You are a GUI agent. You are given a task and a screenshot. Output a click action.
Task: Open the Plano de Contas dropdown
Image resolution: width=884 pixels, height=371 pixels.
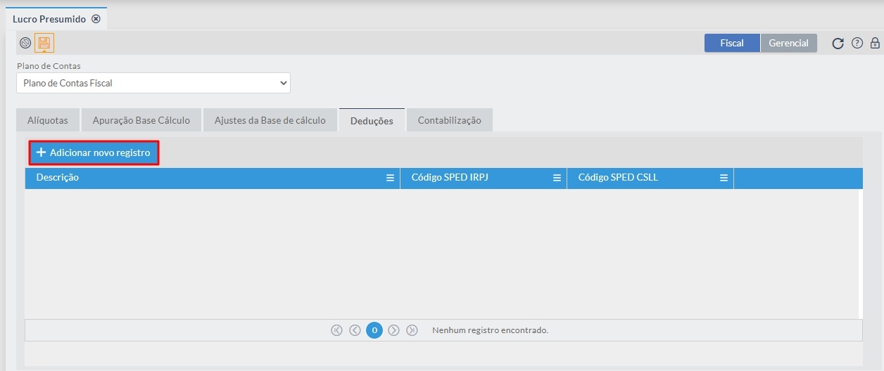tap(153, 83)
